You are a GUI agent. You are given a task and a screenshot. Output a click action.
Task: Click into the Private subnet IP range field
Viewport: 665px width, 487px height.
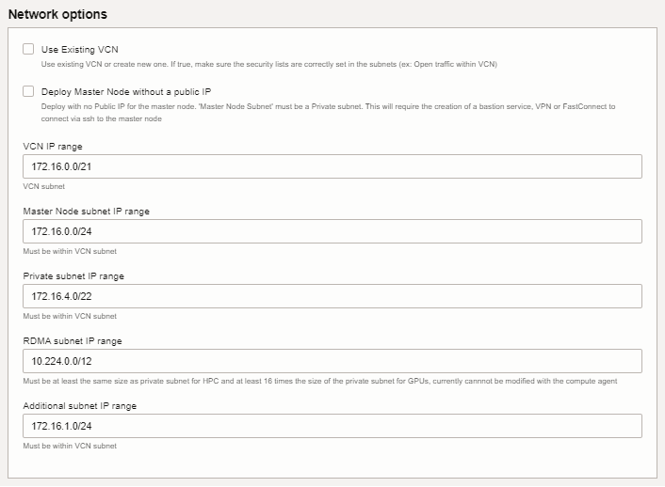[332, 296]
